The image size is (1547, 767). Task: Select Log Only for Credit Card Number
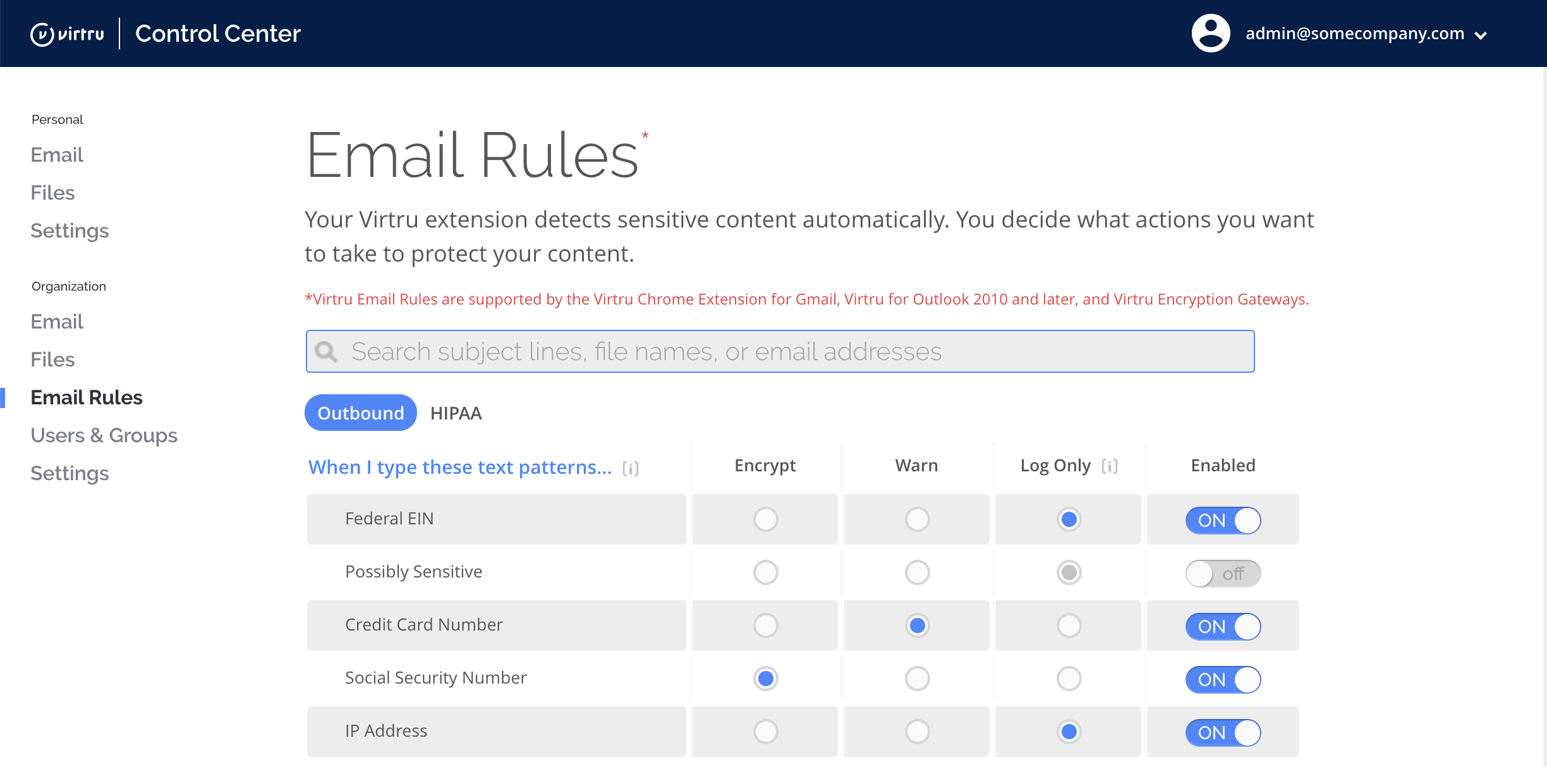1069,625
